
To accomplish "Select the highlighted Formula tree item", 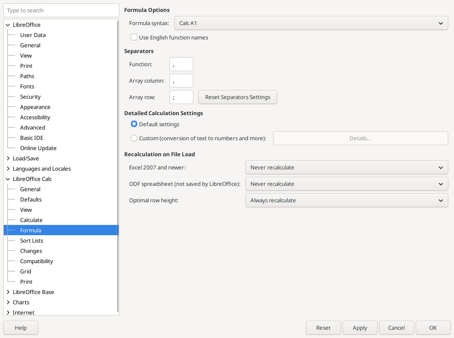I will (61, 230).
